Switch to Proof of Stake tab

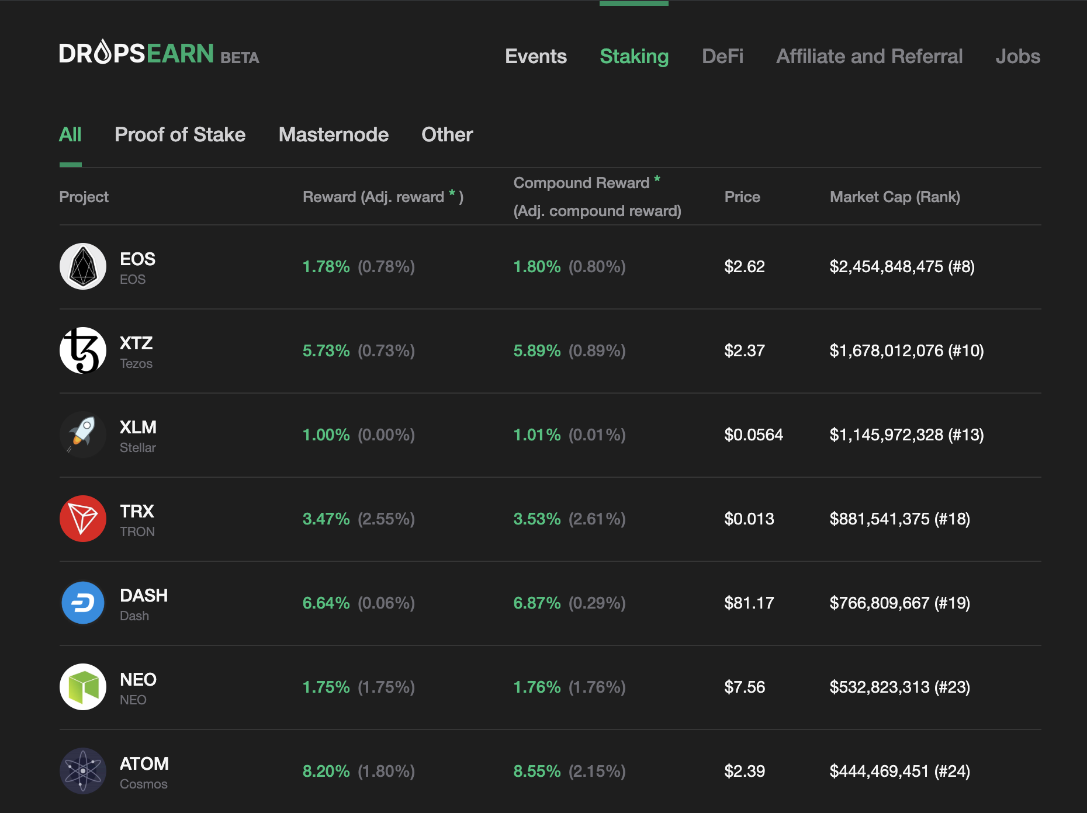click(180, 134)
